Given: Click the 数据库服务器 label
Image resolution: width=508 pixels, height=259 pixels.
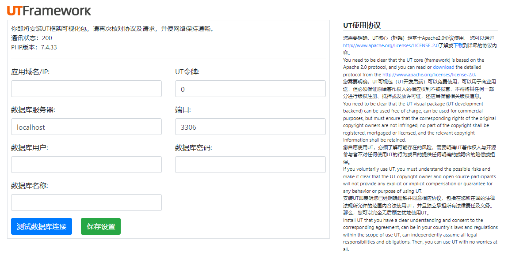Looking at the screenshot, I should pos(33,110).
